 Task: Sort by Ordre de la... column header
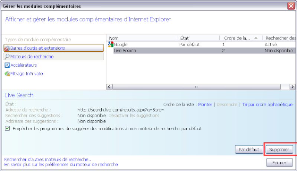coord(241,38)
